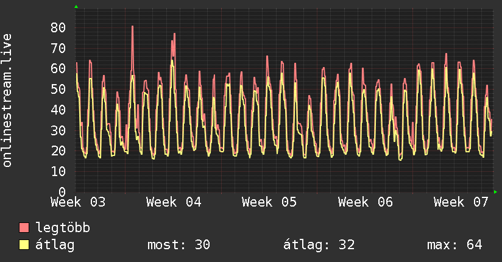This screenshot has width=502, height=262.
Task: Click the tallest pink peak above 80
Action: tap(133, 27)
